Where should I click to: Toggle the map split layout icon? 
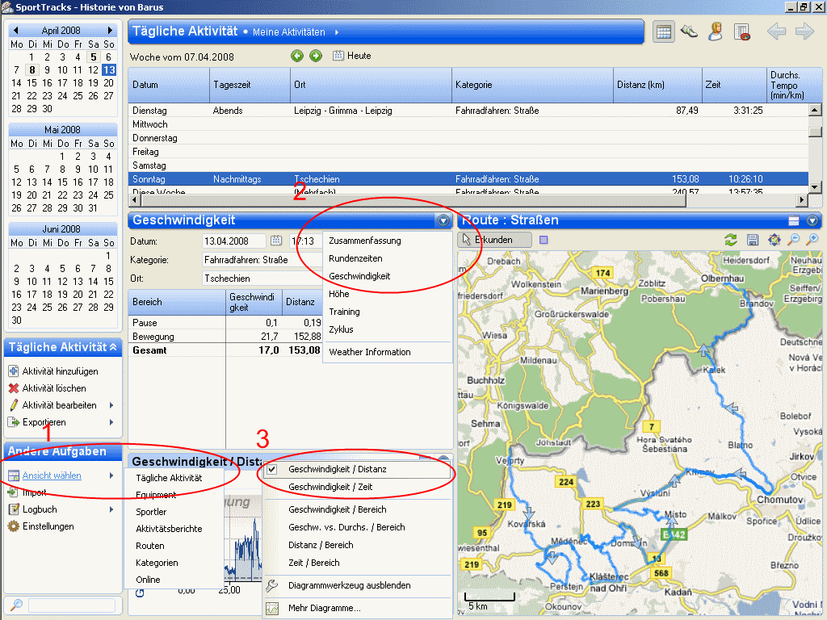794,220
